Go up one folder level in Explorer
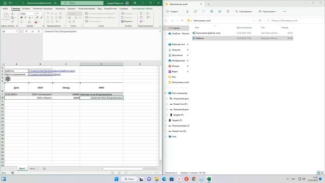This screenshot has width=325, height=183. (182, 20)
